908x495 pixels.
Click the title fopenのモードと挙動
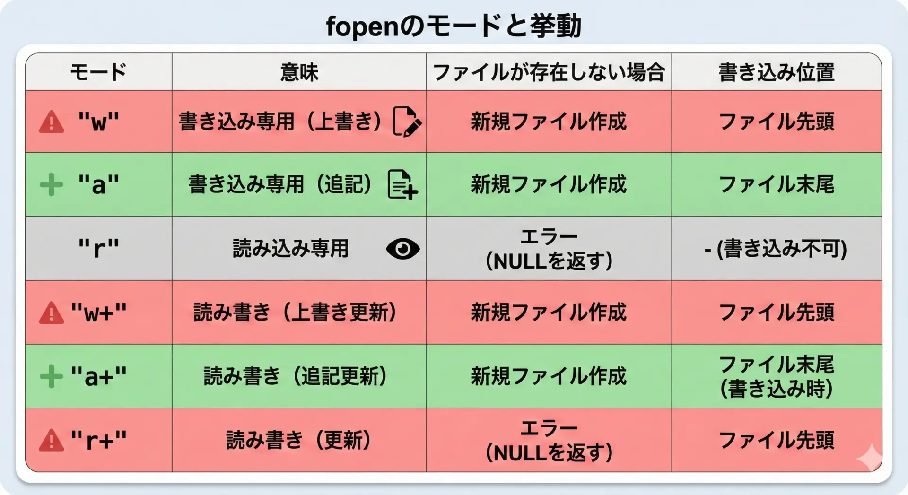pos(453,26)
